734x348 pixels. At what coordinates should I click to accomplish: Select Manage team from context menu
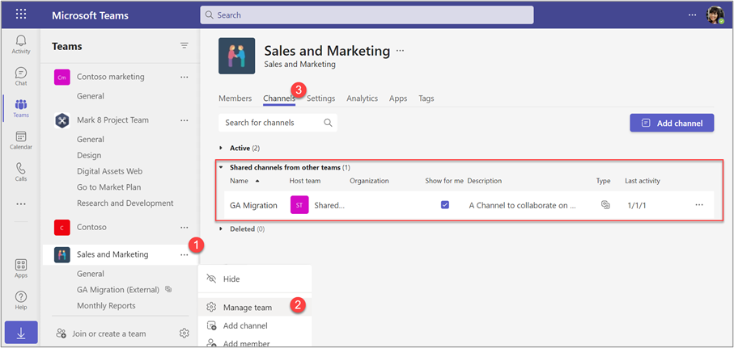coord(249,307)
